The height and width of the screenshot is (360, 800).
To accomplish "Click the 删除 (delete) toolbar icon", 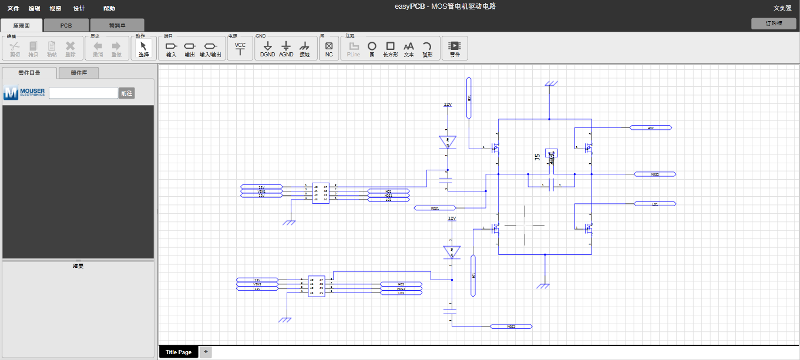I will 70,49.
